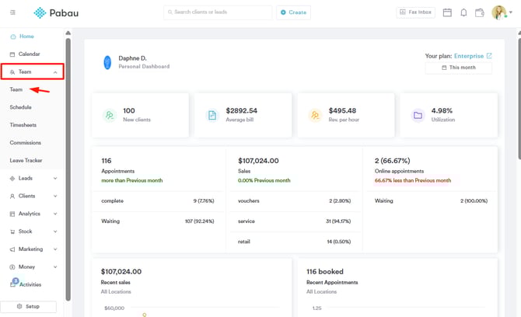Screen dimensions: 521x317
Task: Open the calendar icon in top bar
Action: (447, 12)
